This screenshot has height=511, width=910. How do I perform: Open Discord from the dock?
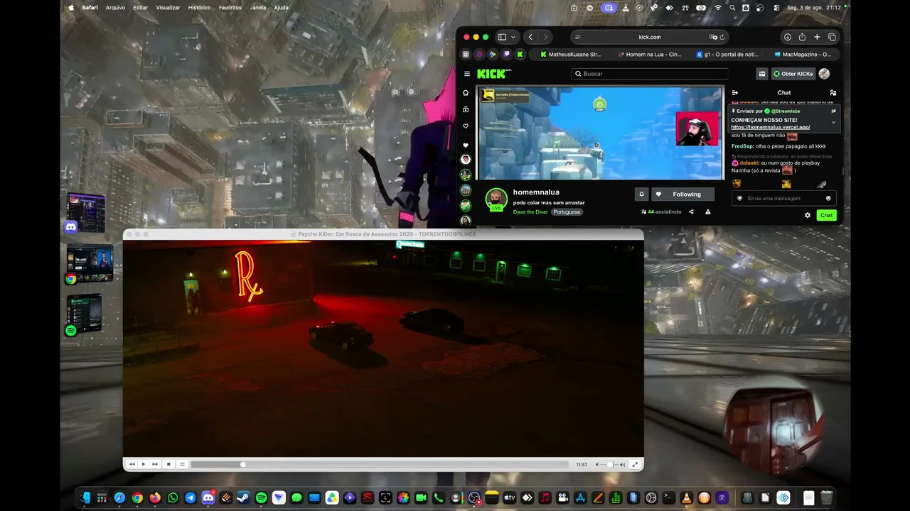(x=208, y=498)
